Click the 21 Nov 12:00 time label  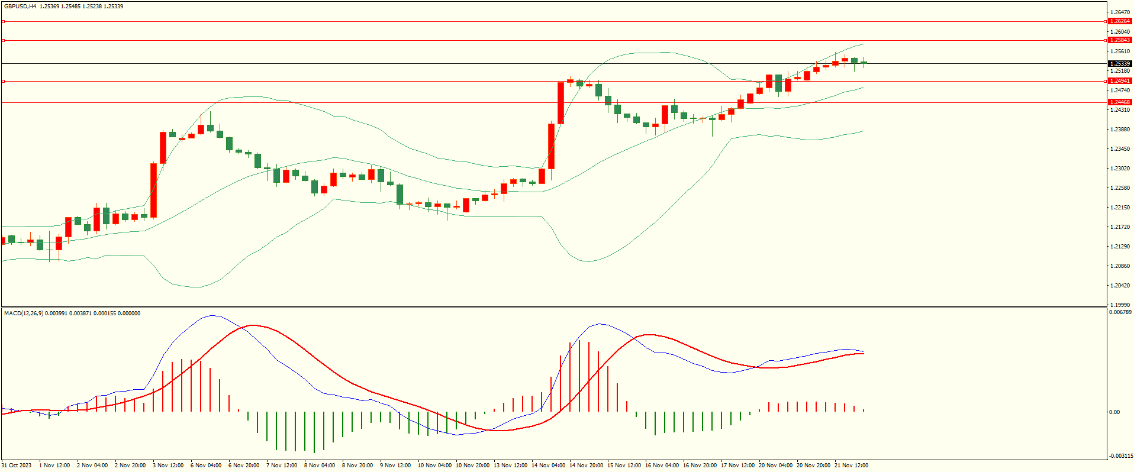(x=851, y=465)
